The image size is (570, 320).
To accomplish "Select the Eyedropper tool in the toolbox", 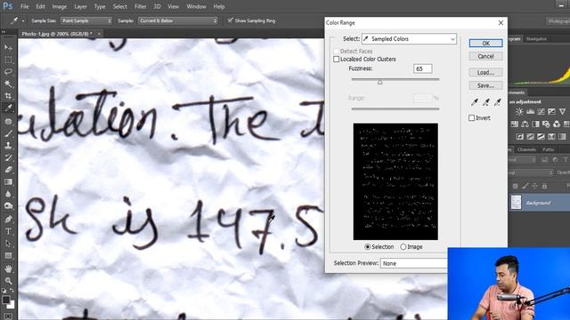I will tap(8, 108).
